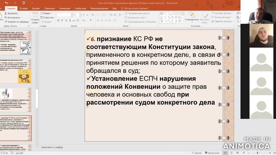Toggle bold (Ж) formatting
The image size is (276, 155).
click(x=58, y=20)
